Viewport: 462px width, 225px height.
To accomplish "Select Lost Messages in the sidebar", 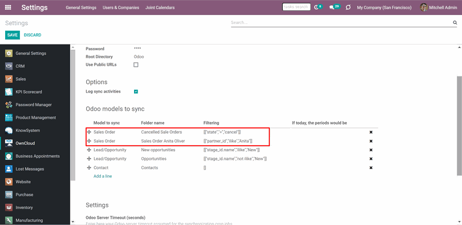I will (30, 169).
